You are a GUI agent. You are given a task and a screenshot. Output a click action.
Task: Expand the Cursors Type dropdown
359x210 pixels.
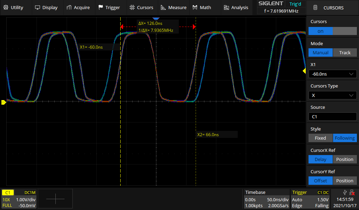tap(332, 95)
